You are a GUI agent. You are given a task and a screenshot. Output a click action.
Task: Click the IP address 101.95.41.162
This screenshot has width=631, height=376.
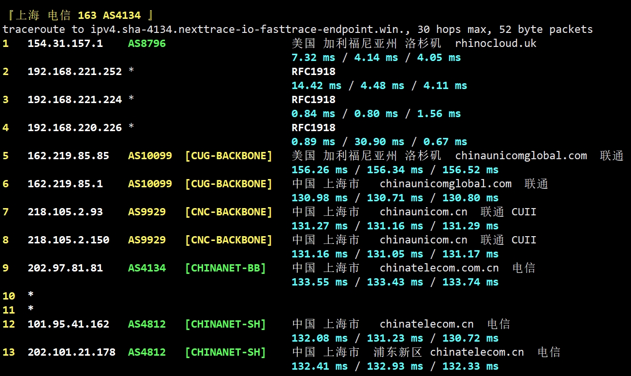click(x=68, y=324)
